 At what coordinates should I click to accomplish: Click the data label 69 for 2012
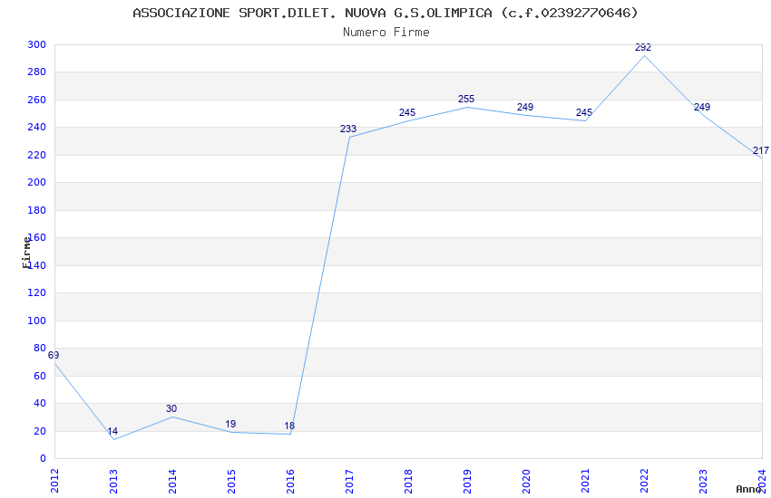click(54, 355)
